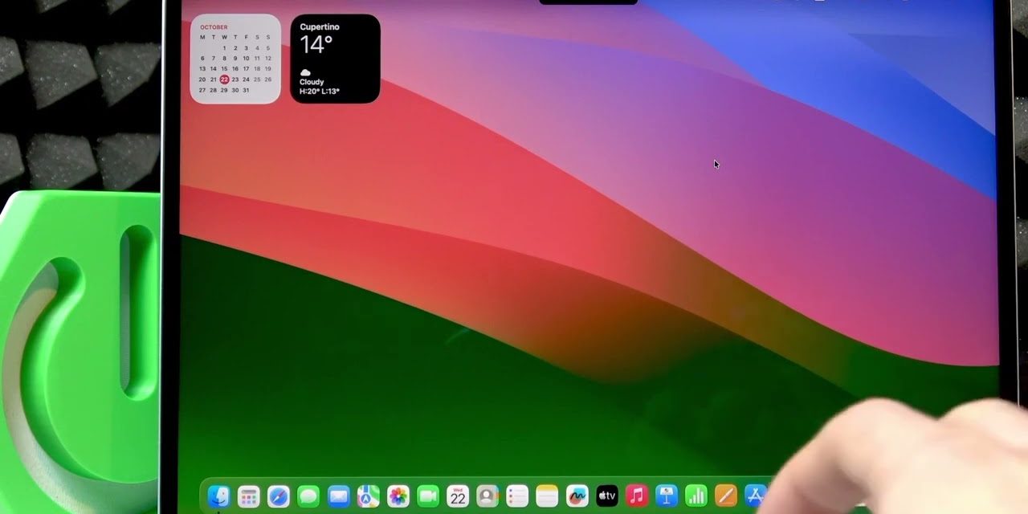Launch Music from the Dock
The height and width of the screenshot is (514, 1028).
[636, 496]
